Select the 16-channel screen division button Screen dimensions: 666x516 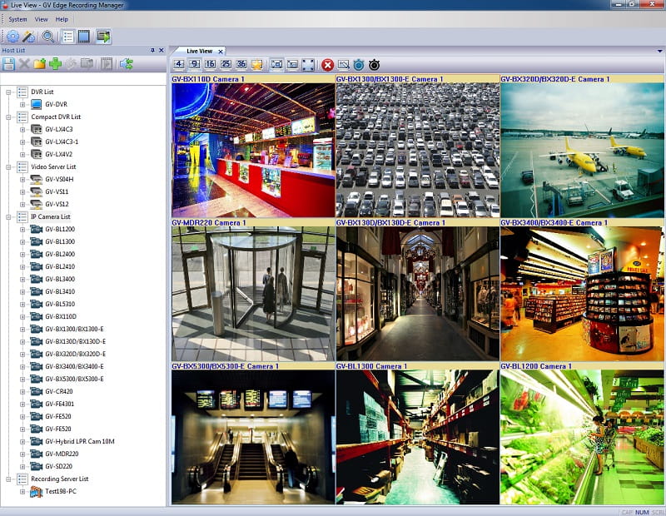210,65
